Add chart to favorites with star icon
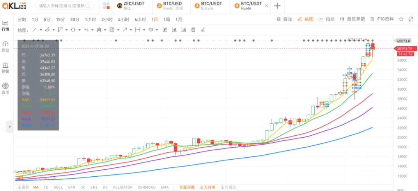Viewport: 418px width, 191px height. (x=401, y=19)
